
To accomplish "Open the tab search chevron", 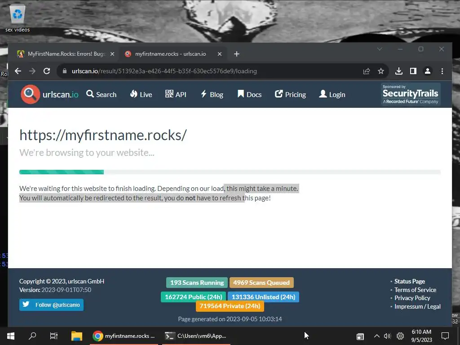I will (380, 49).
